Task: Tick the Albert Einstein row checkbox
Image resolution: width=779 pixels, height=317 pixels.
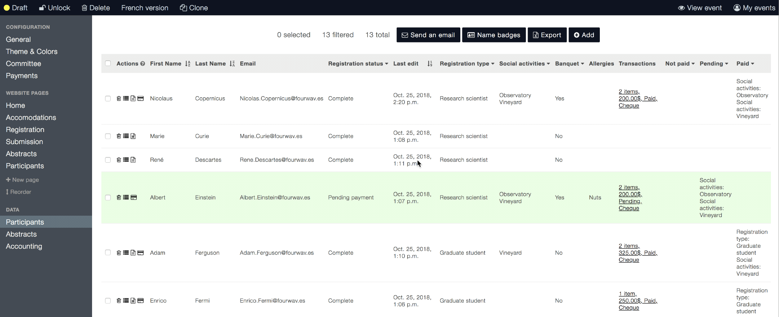Action: pyautogui.click(x=108, y=198)
